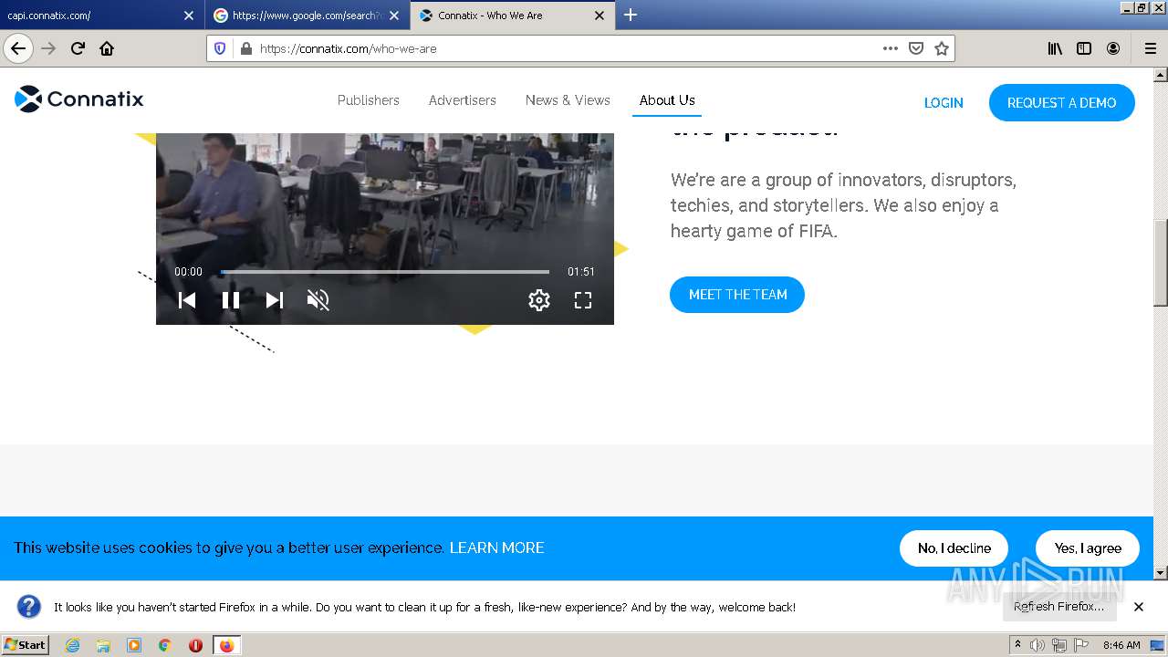The height and width of the screenshot is (657, 1168).
Task: Close the Google search tab
Action: [394, 16]
